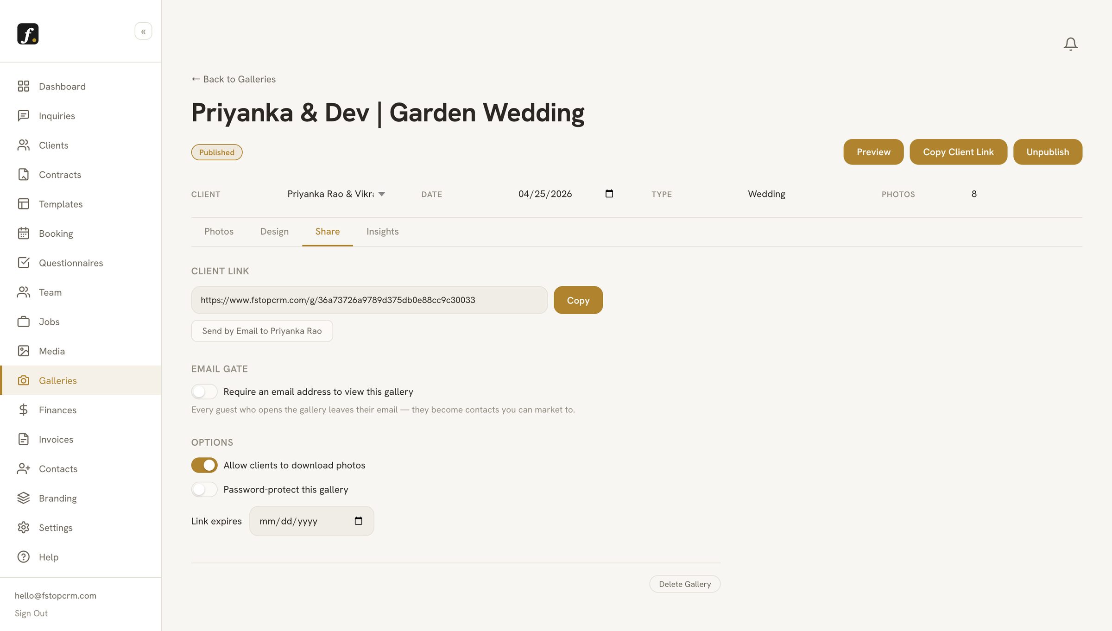The width and height of the screenshot is (1112, 631).
Task: Open the Media library icon
Action: [24, 351]
